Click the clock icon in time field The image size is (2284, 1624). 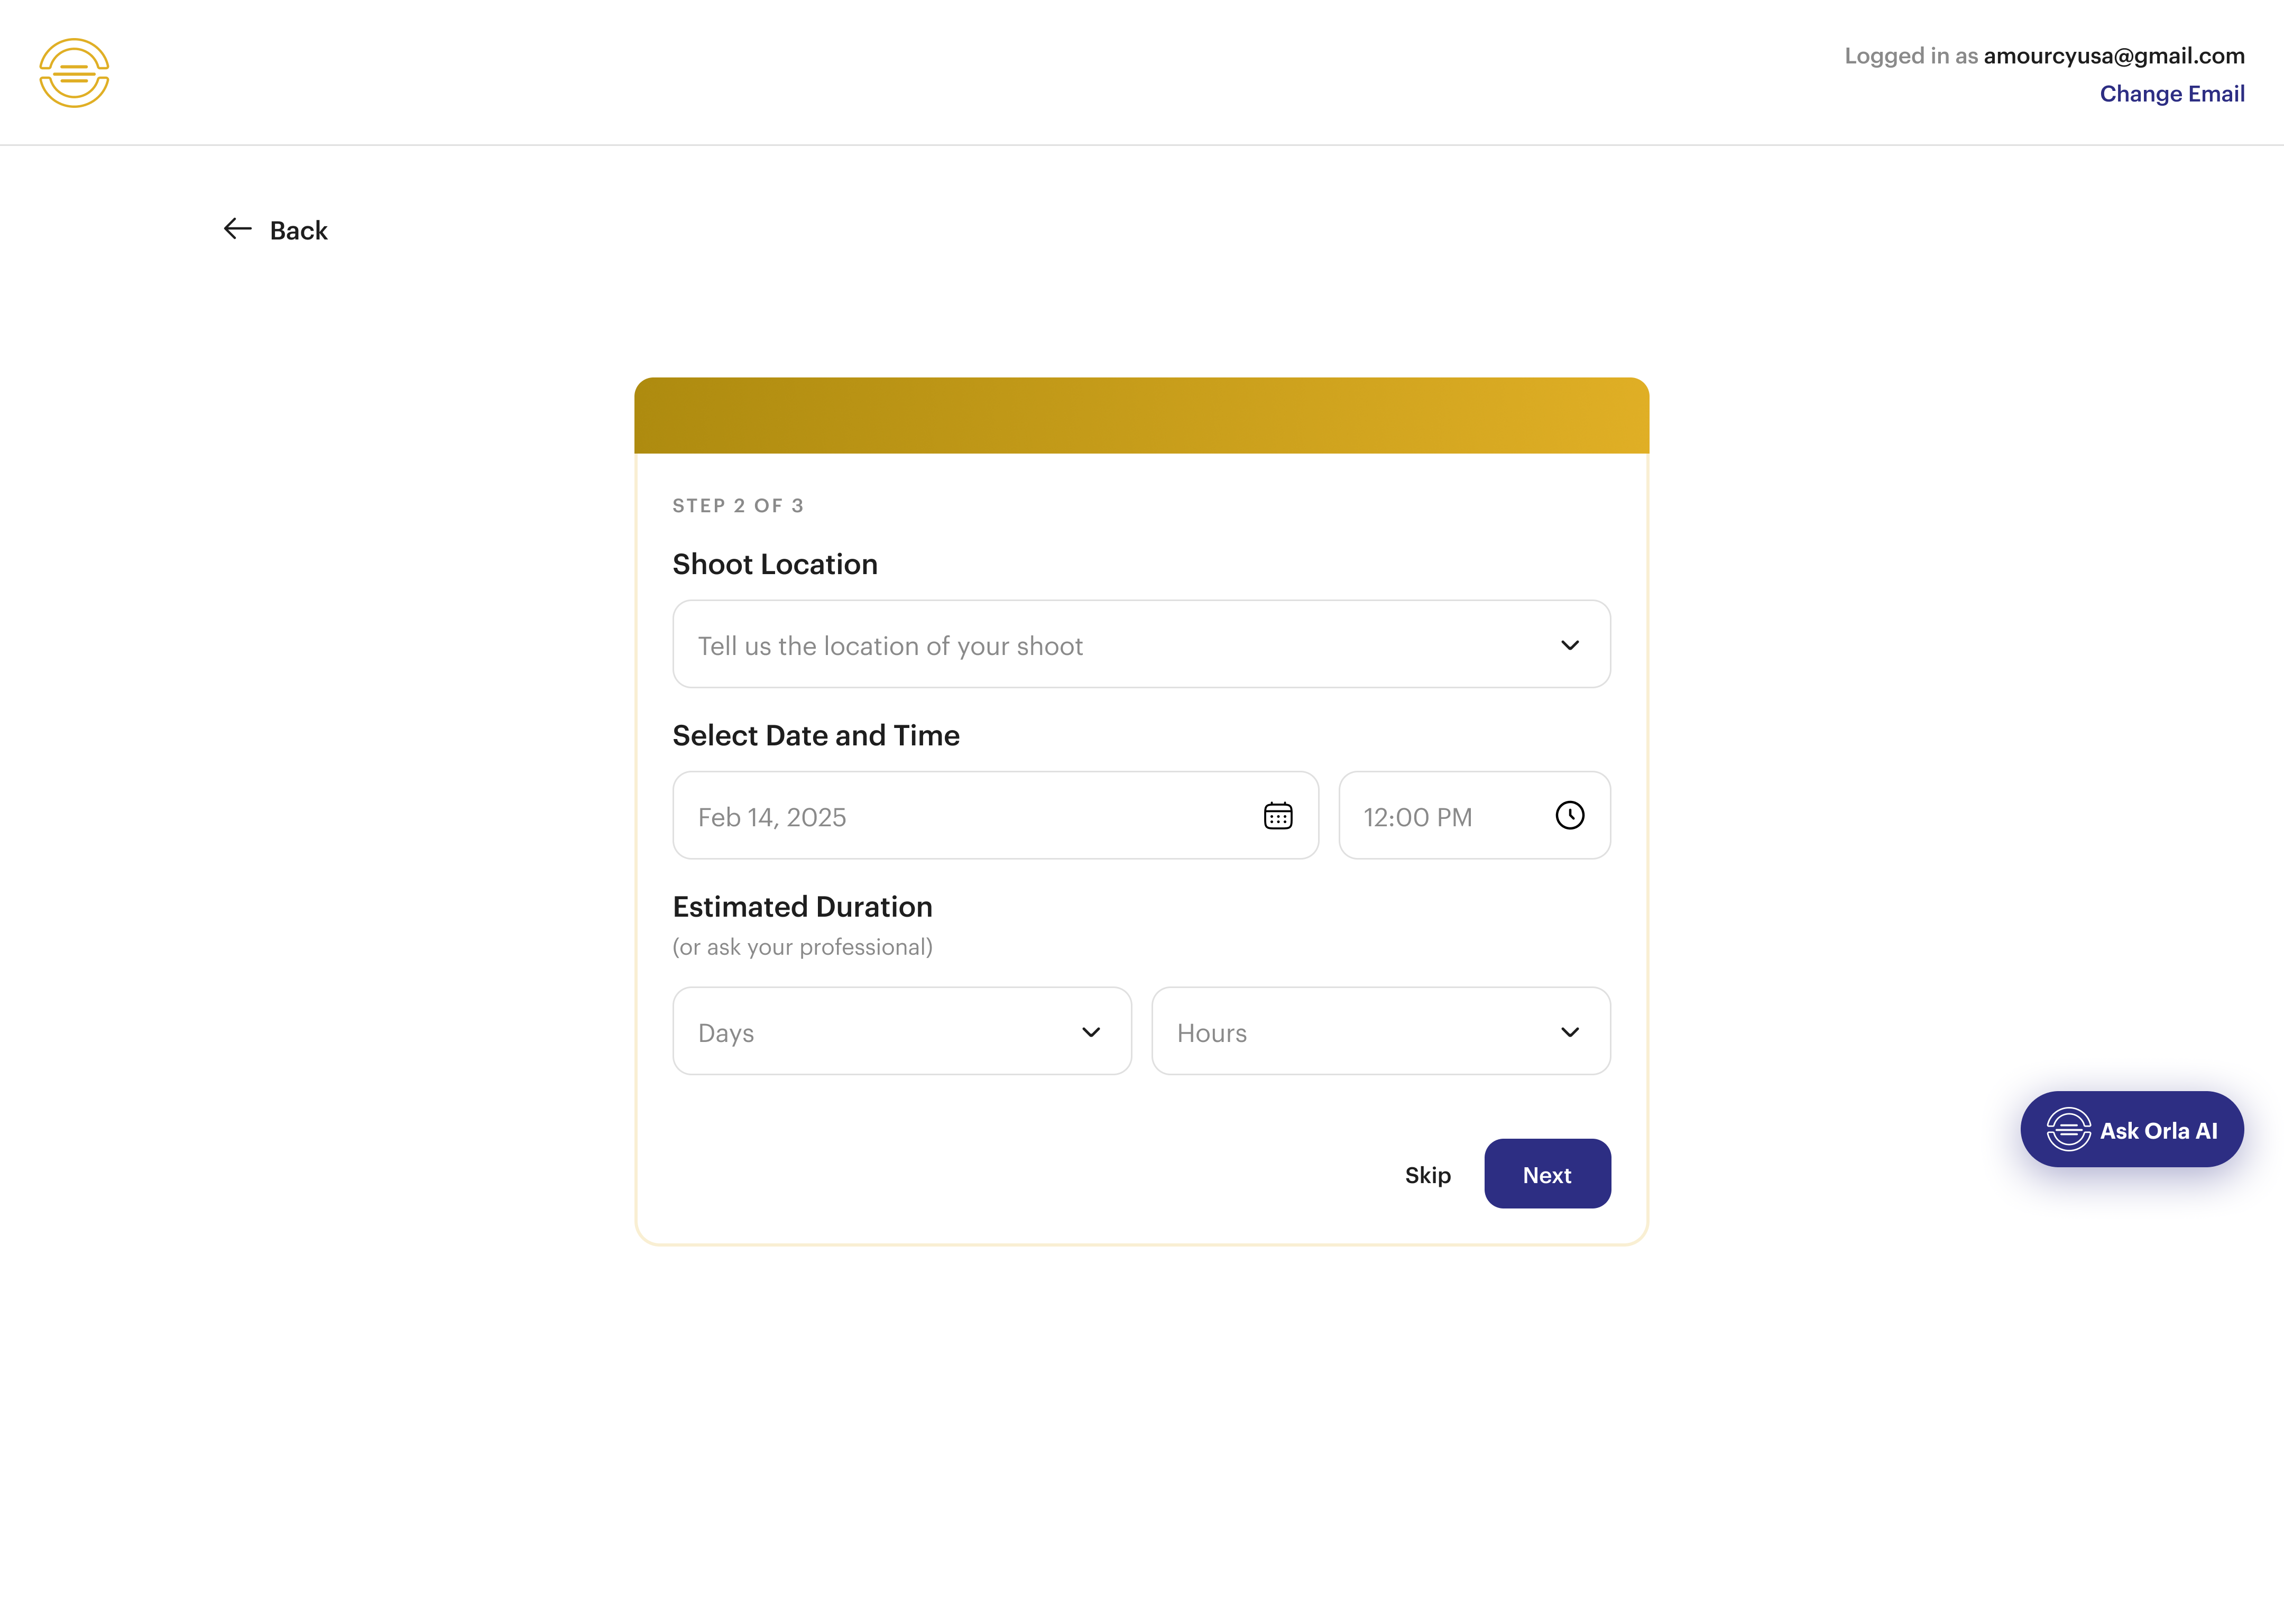click(1570, 816)
